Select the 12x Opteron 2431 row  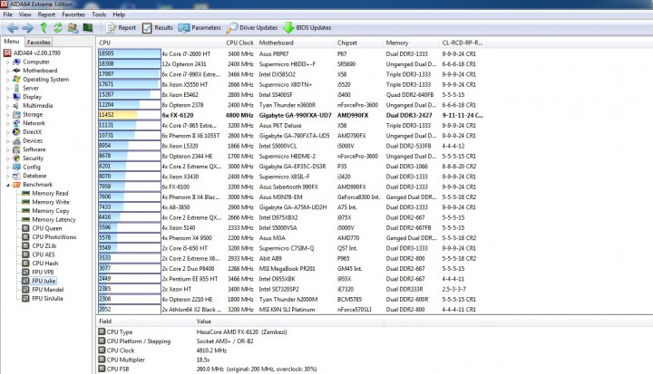[291, 64]
